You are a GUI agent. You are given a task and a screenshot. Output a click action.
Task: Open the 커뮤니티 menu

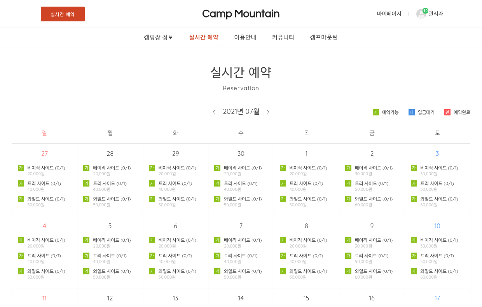click(x=283, y=37)
